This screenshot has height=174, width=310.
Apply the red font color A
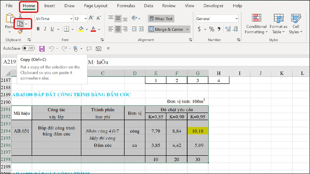click(x=93, y=29)
